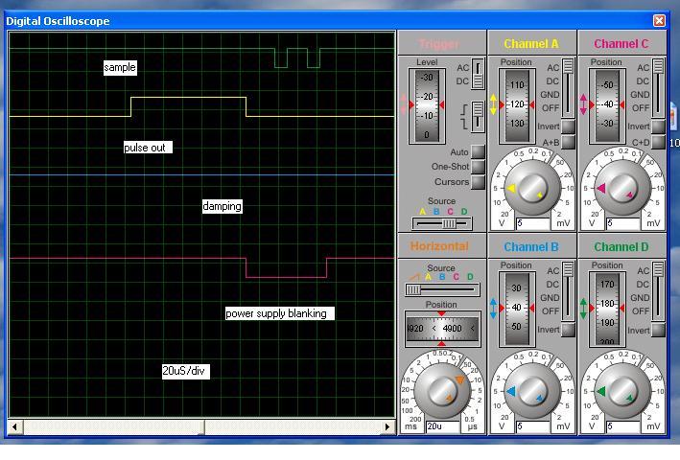Click the 'sample' trace label

[120, 68]
